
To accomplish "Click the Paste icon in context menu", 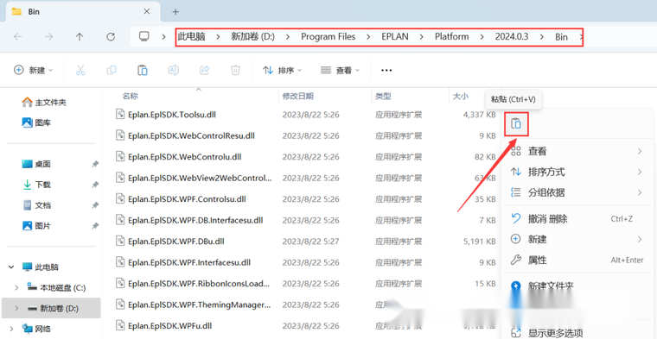I will click(516, 124).
